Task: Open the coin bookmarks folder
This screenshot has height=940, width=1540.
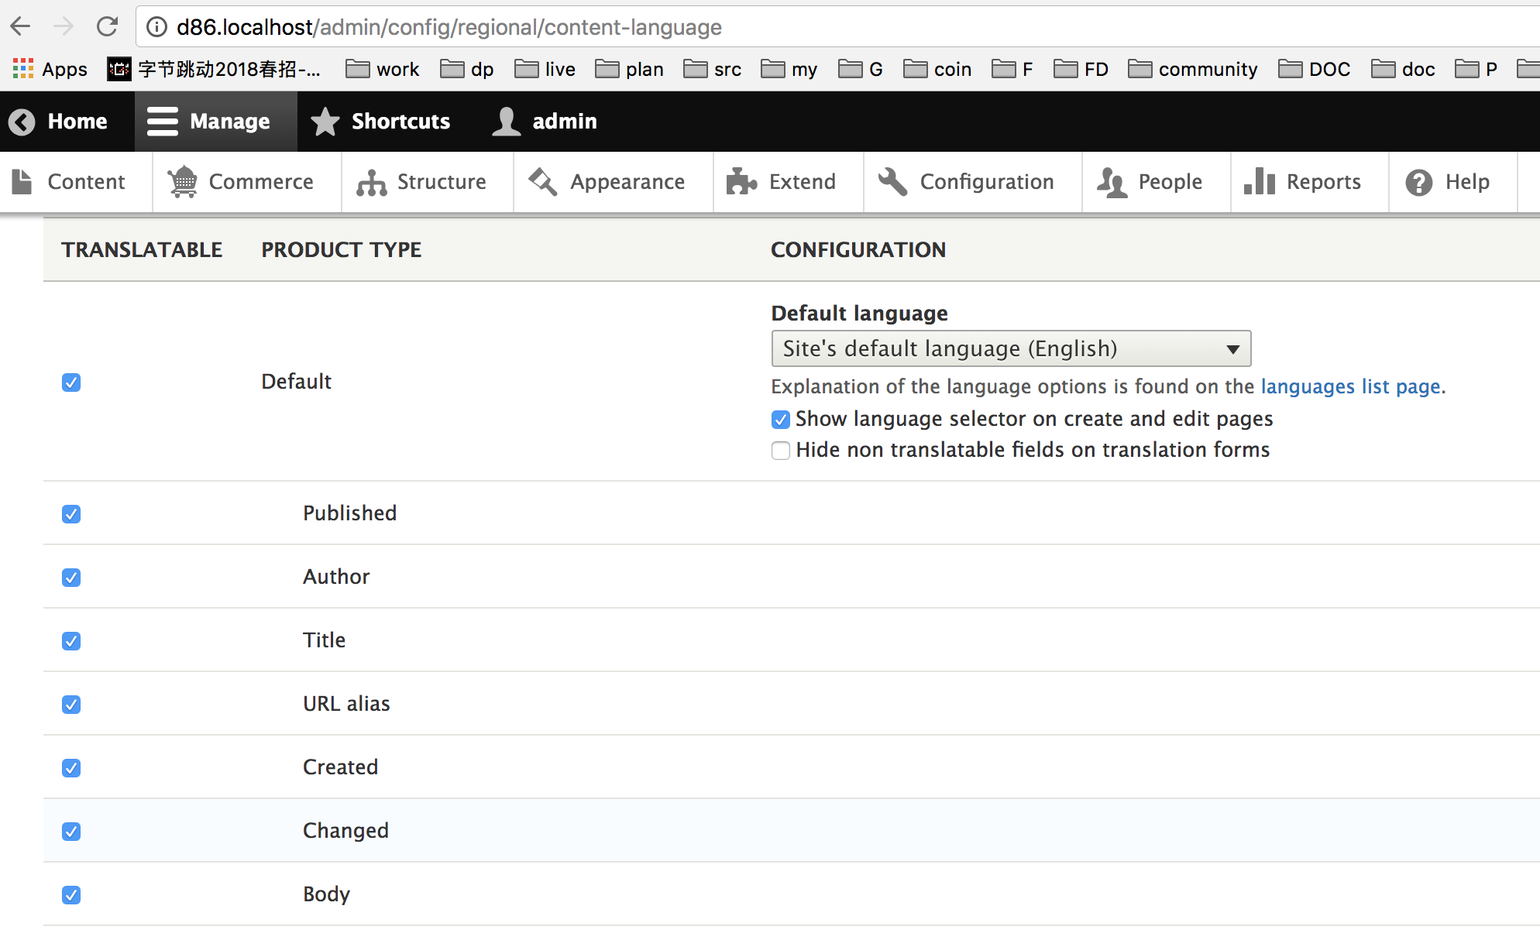Action: coord(937,69)
